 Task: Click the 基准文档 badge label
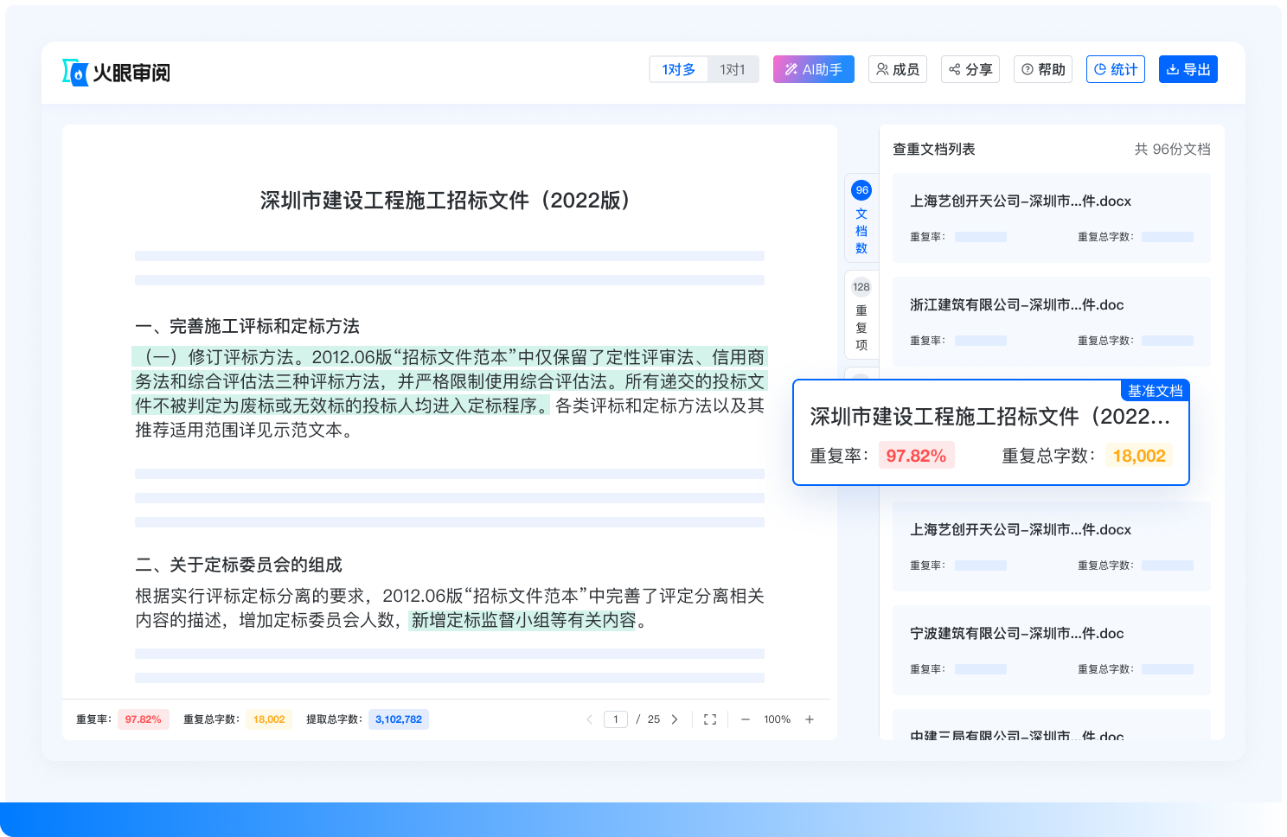coord(1155,391)
